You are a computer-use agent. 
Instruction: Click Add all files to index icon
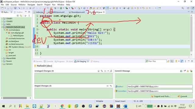[102, 71]
